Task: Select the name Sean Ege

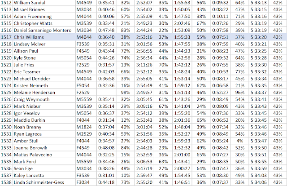Action: pyautogui.click(x=23, y=168)
